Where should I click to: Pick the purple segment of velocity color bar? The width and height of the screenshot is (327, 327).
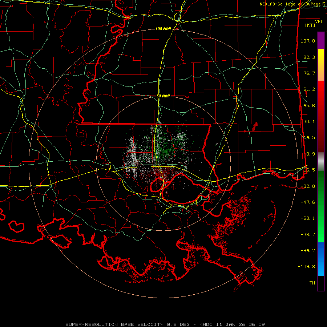point(321,40)
